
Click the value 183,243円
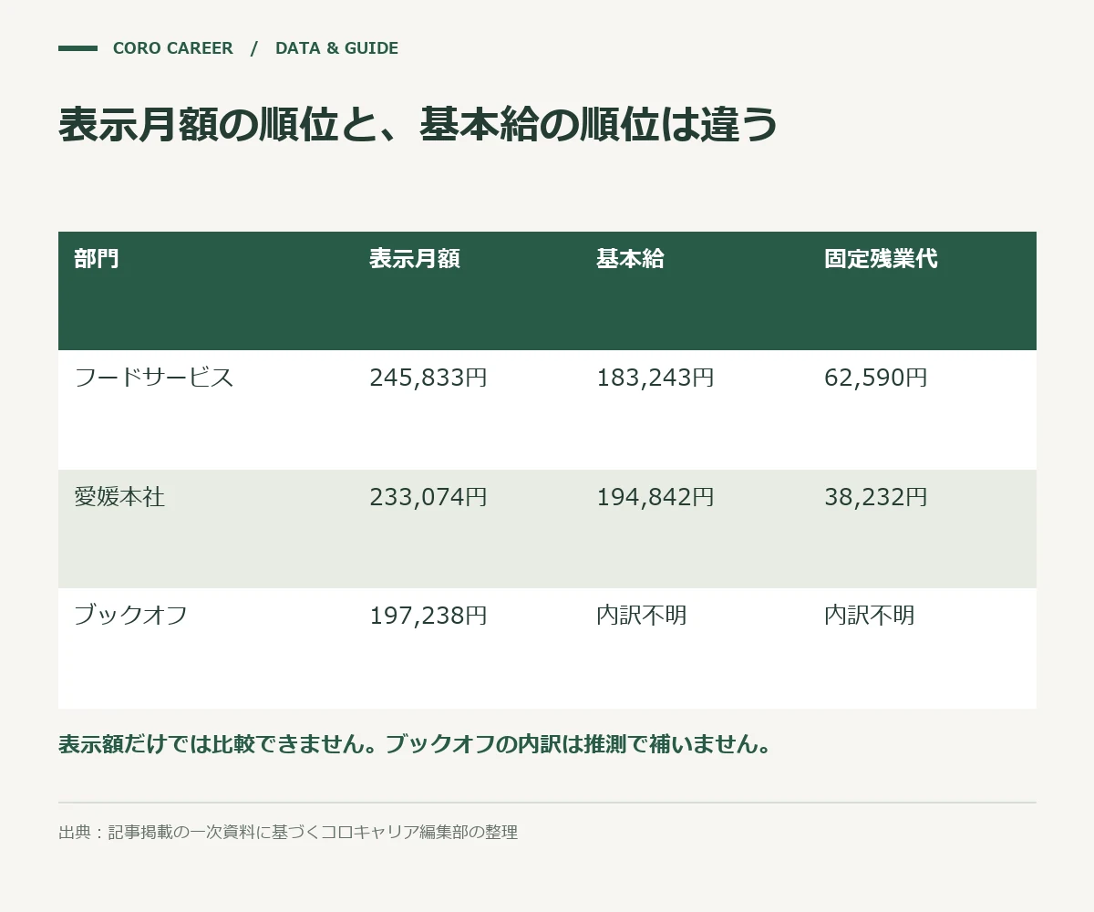click(655, 378)
